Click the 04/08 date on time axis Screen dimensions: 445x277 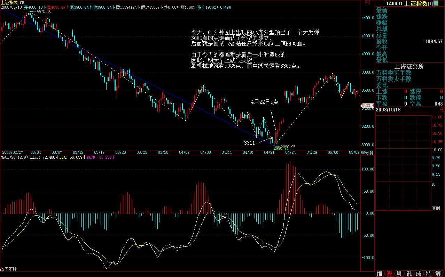(x=205, y=152)
